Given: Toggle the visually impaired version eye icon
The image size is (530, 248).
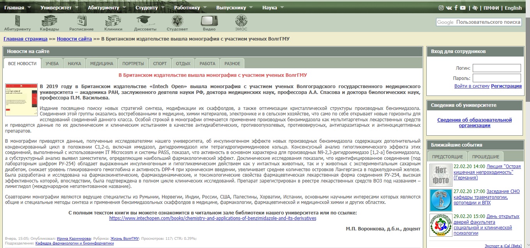Looking at the screenshot, I should pos(475,8).
